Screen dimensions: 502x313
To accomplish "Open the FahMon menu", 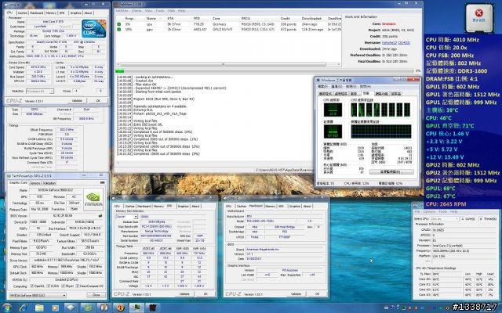I will coord(122,11).
